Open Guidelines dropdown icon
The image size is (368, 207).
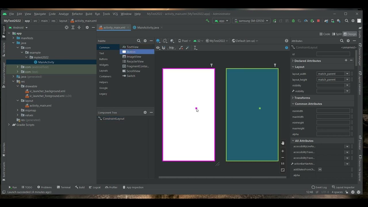tap(195, 48)
